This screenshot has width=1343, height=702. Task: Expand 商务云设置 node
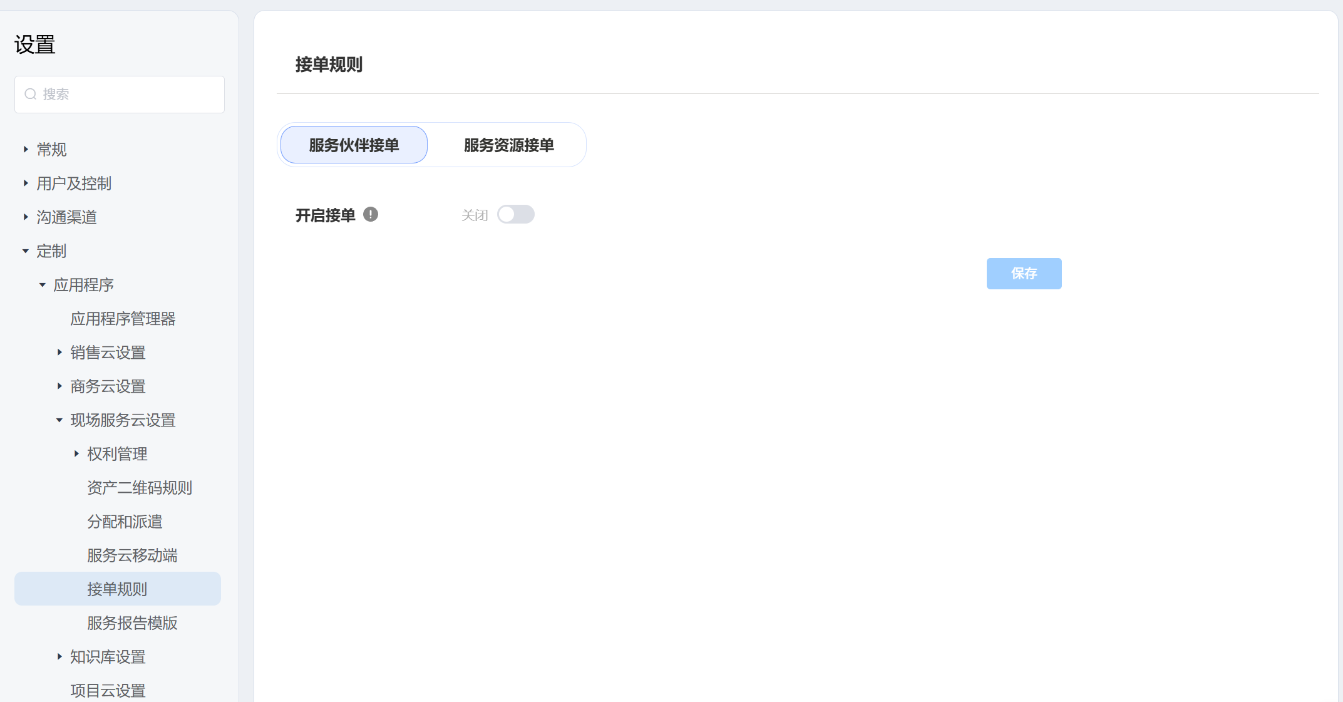coord(59,386)
